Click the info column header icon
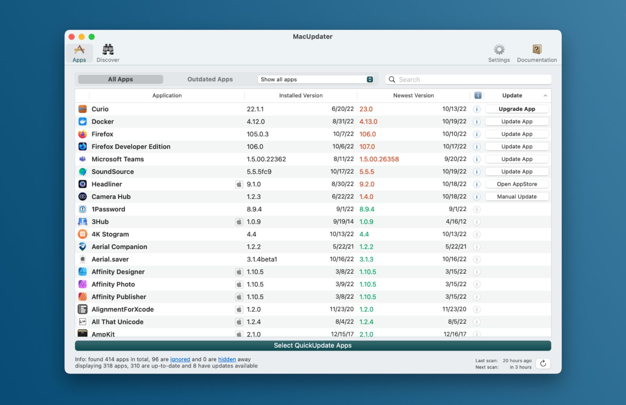626x405 pixels. (x=478, y=95)
